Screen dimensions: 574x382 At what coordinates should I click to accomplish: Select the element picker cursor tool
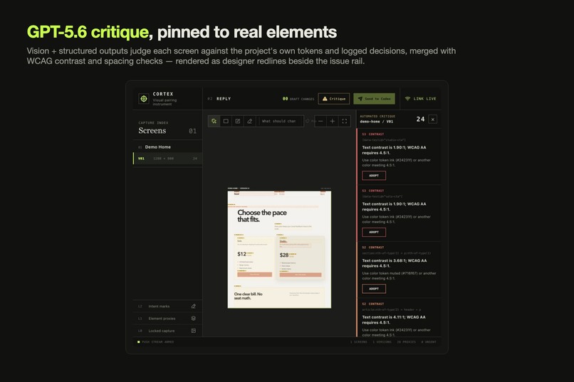214,121
